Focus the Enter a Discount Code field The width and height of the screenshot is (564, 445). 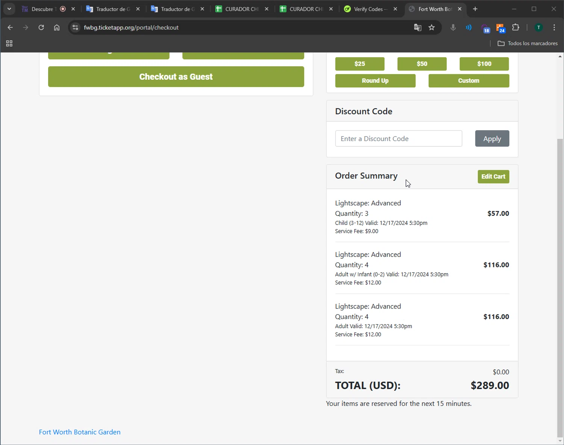[399, 138]
